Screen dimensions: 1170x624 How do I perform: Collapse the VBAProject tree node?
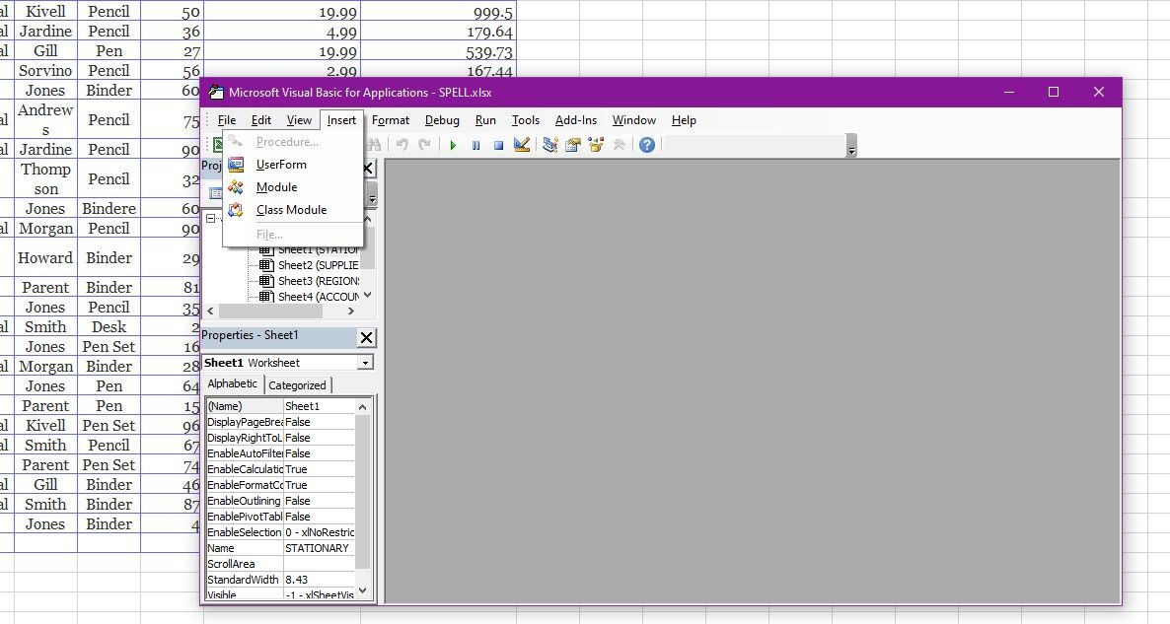(210, 219)
